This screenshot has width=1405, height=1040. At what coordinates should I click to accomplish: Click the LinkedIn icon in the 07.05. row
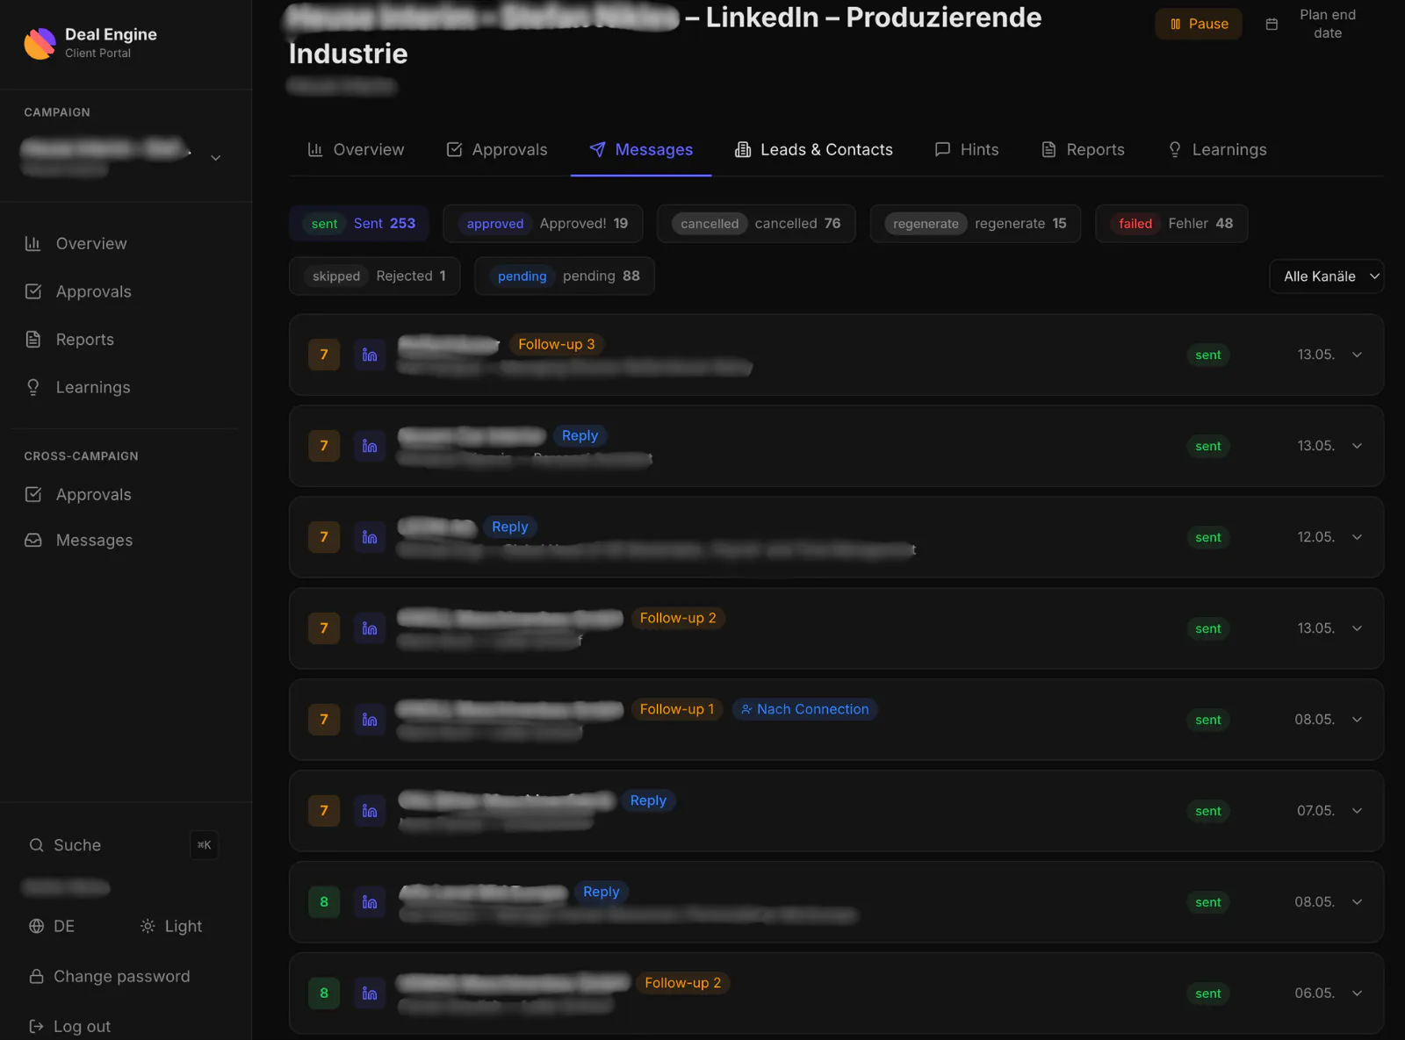[x=370, y=811]
